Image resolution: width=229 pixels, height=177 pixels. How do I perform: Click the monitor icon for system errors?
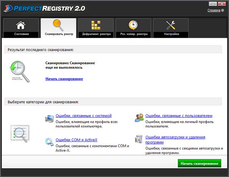coord(49,118)
